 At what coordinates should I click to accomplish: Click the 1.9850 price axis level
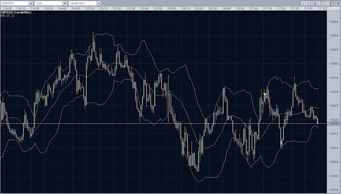(334, 36)
